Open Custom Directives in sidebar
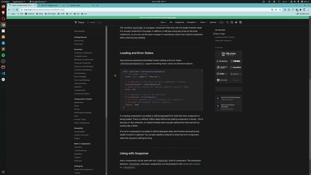The height and width of the screenshot is (175, 311). click(x=81, y=135)
